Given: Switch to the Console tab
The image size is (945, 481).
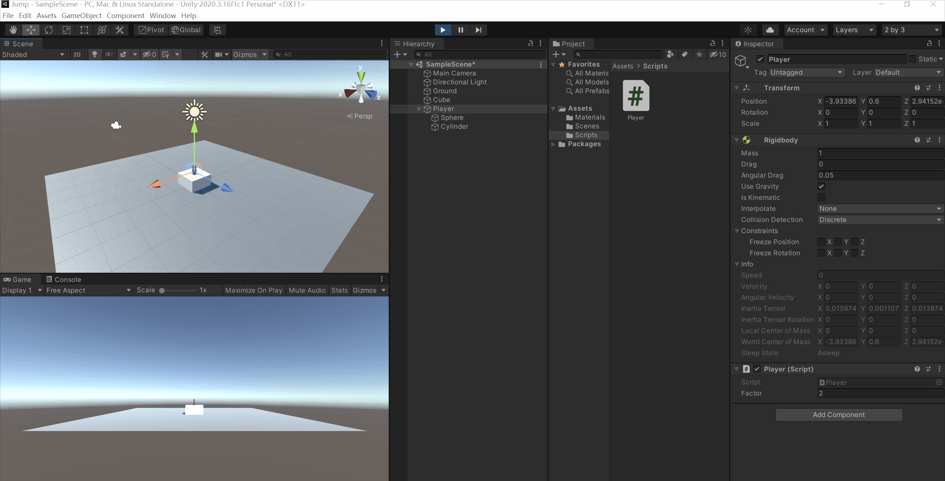Looking at the screenshot, I should pos(64,279).
